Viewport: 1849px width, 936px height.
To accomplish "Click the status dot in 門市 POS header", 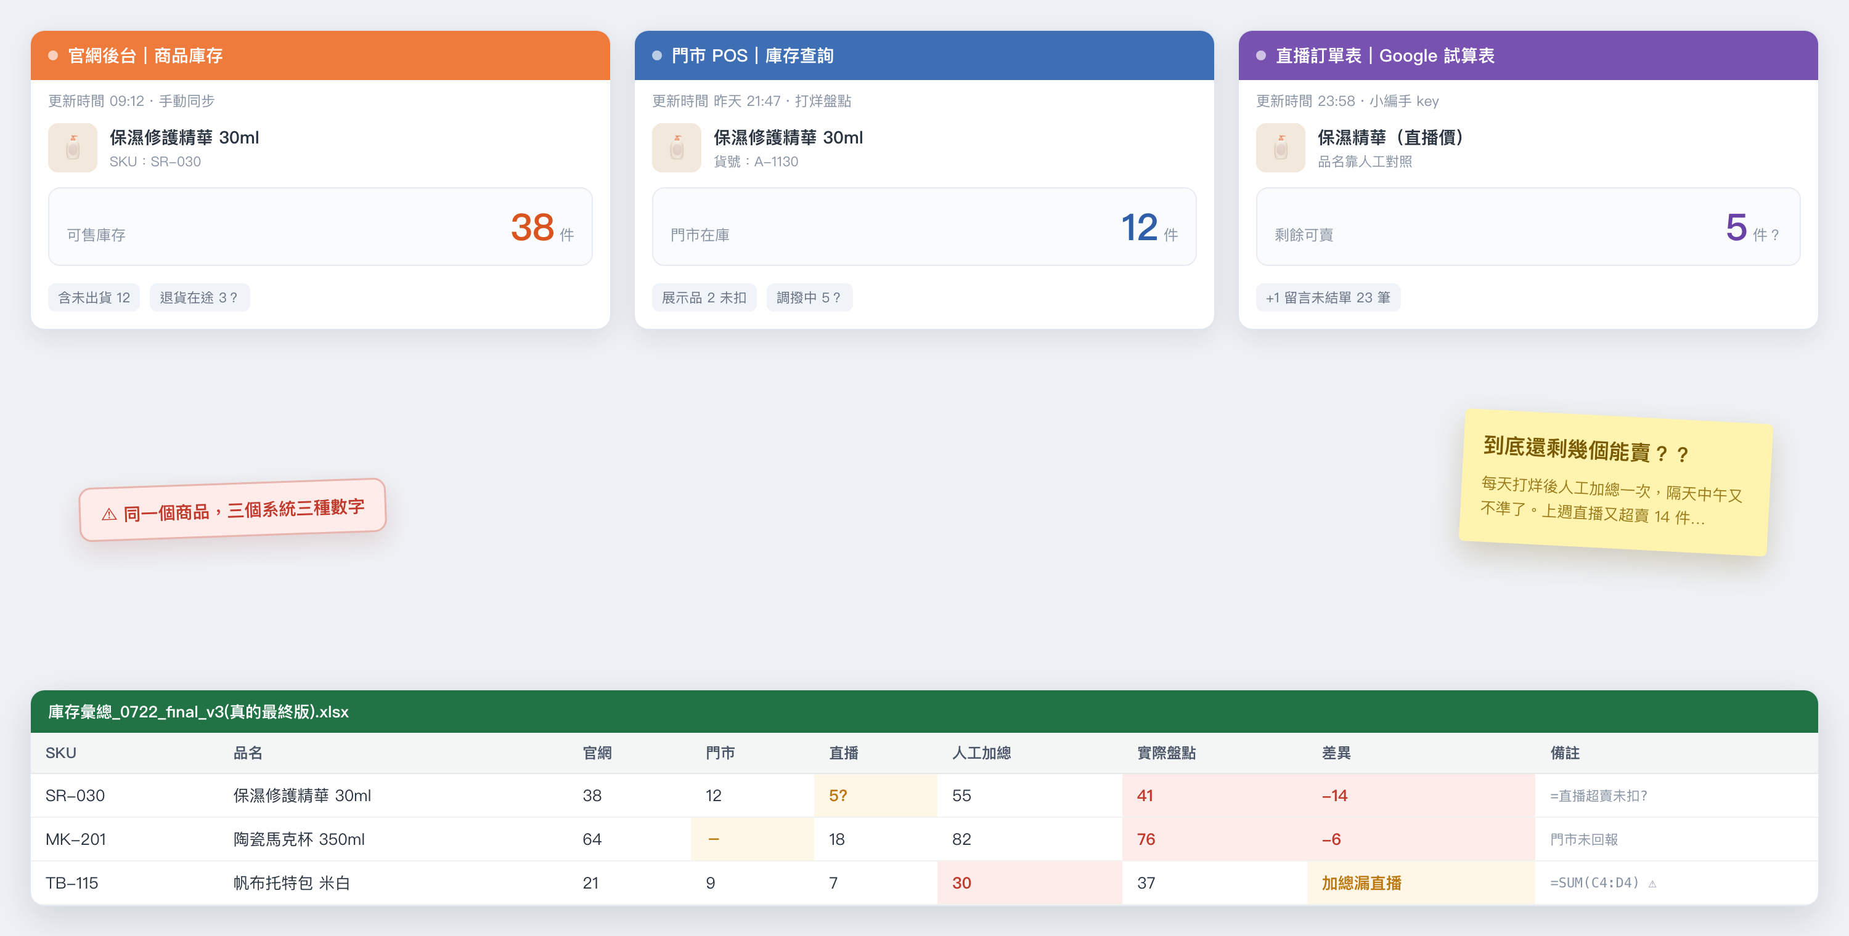I will point(657,55).
